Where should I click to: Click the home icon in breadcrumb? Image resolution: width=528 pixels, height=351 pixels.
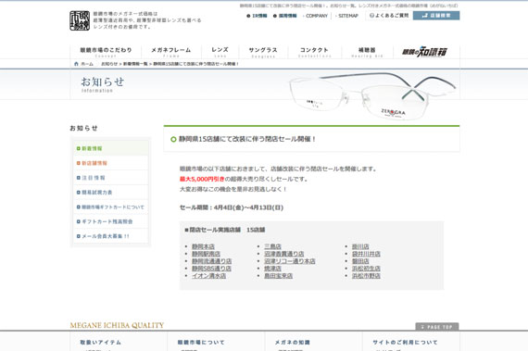tap(76, 64)
